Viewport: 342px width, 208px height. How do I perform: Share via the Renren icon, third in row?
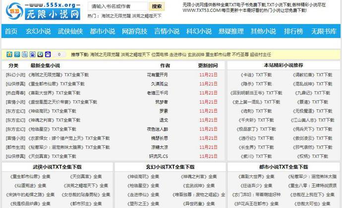25,54
